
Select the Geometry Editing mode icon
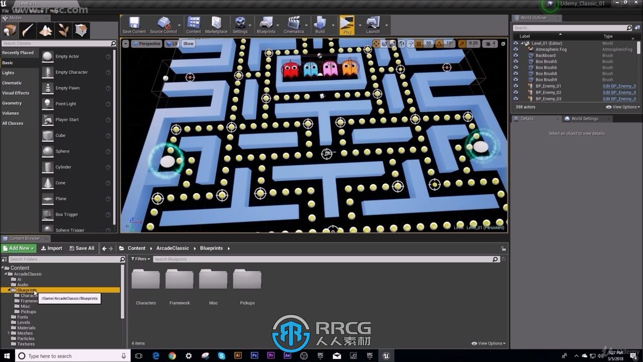click(x=81, y=31)
